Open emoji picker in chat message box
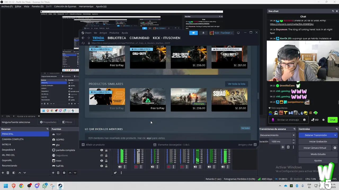This screenshot has width=339, height=190. coord(304,120)
